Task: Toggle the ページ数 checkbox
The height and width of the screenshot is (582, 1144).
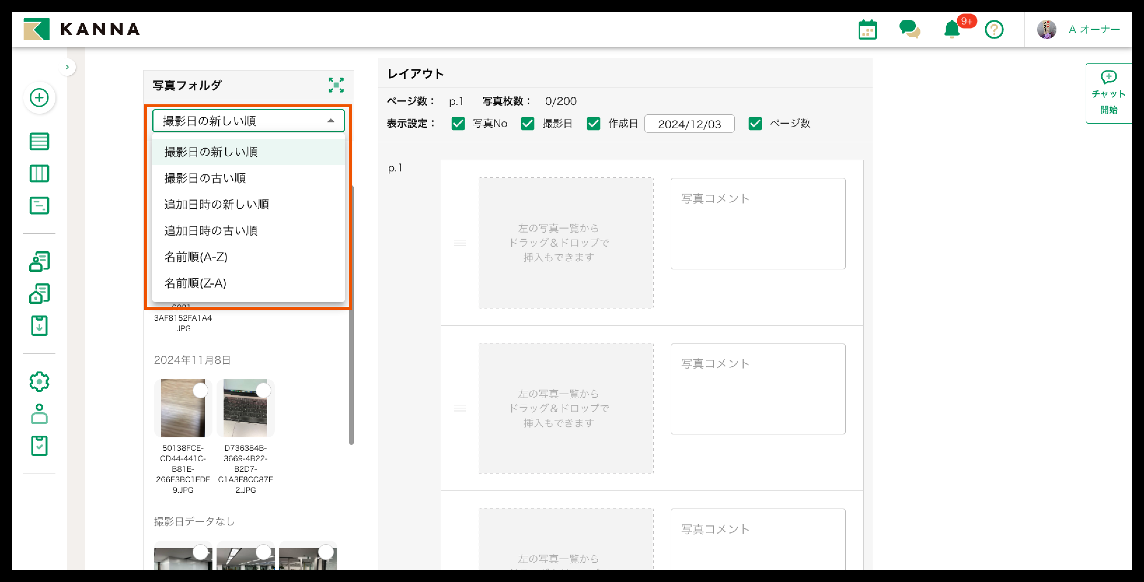Action: tap(755, 123)
